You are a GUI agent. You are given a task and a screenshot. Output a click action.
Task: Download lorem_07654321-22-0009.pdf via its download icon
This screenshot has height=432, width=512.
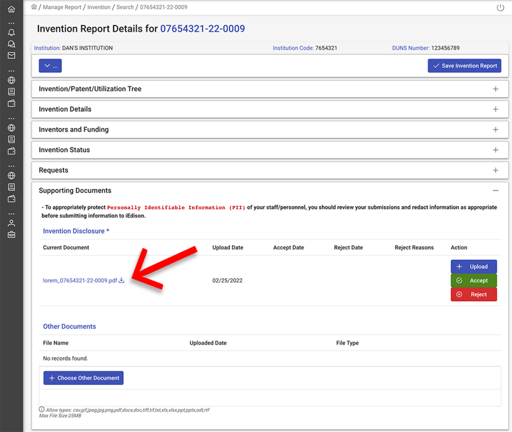122,279
